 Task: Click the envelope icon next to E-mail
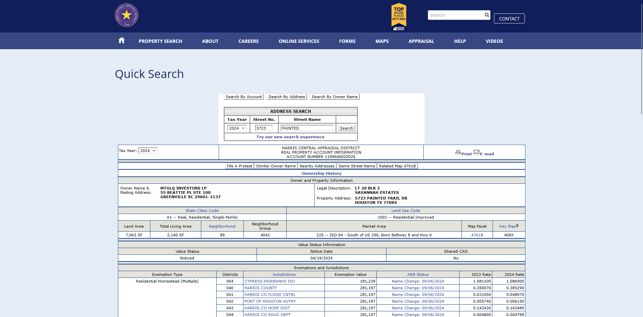click(x=476, y=152)
